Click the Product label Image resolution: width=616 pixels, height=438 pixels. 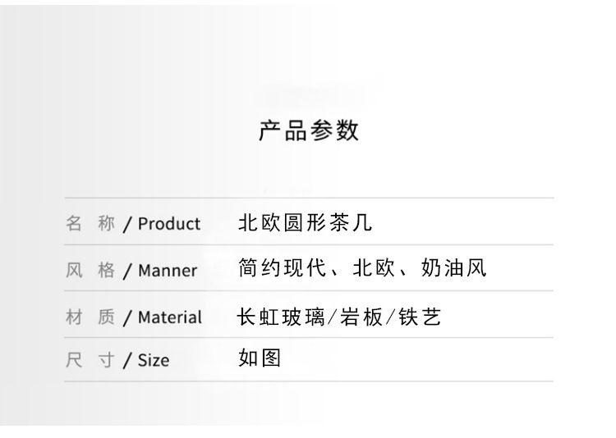169,224
